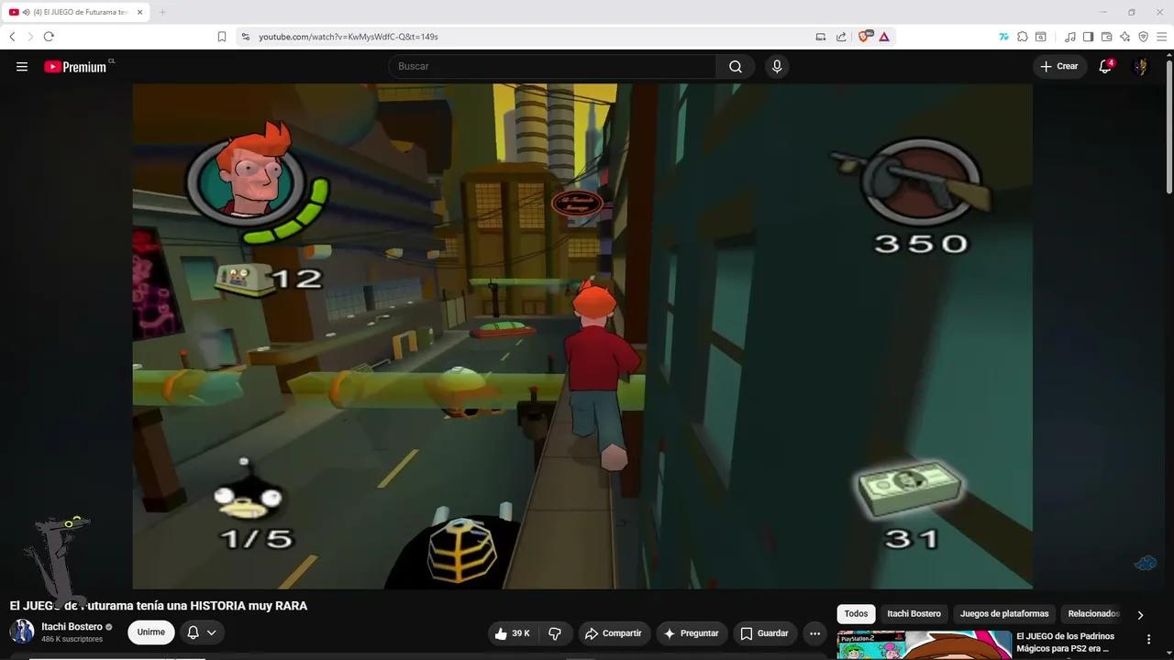Click the 486 K suscriptores text

[x=72, y=639]
